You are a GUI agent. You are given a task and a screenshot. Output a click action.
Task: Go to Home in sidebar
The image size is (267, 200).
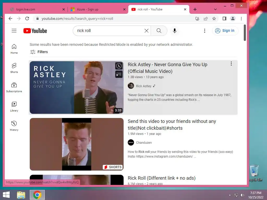click(x=14, y=49)
